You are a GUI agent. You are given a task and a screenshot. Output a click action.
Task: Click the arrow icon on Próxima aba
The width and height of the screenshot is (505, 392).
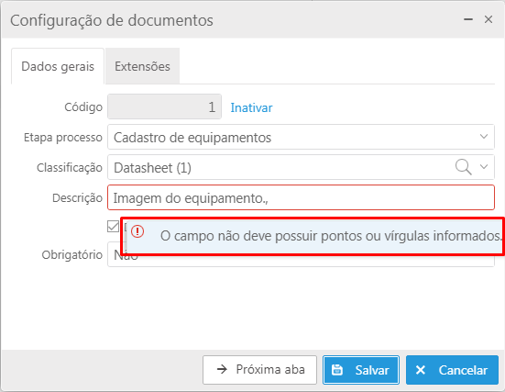tap(222, 369)
